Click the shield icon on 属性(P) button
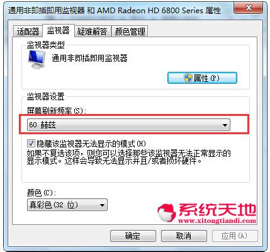This screenshot has height=252, width=270. point(188,78)
